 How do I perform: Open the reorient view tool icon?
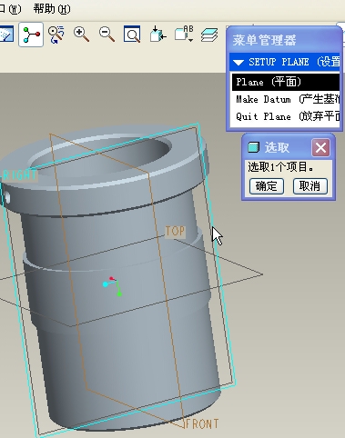[157, 35]
